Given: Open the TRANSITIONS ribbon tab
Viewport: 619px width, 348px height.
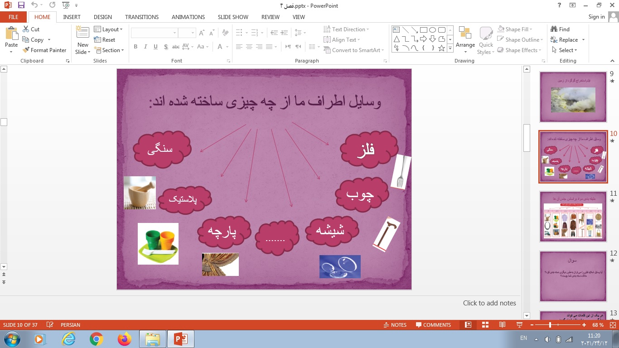Looking at the screenshot, I should [x=142, y=17].
